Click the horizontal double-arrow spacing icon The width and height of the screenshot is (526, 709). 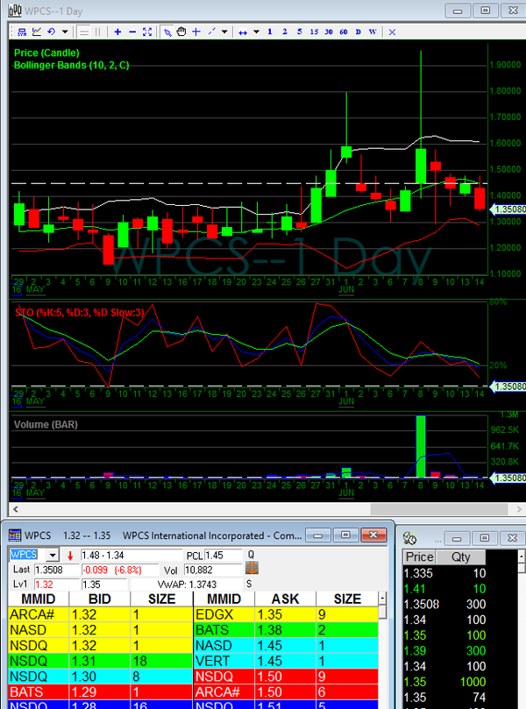[241, 32]
